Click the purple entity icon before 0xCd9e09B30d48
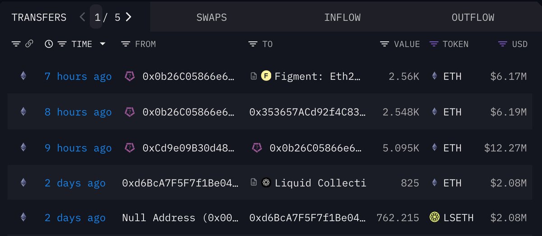The height and width of the screenshot is (236, 542). pos(130,148)
